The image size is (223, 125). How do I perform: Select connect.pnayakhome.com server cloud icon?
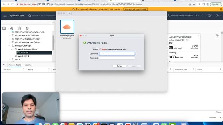click(x=67, y=27)
